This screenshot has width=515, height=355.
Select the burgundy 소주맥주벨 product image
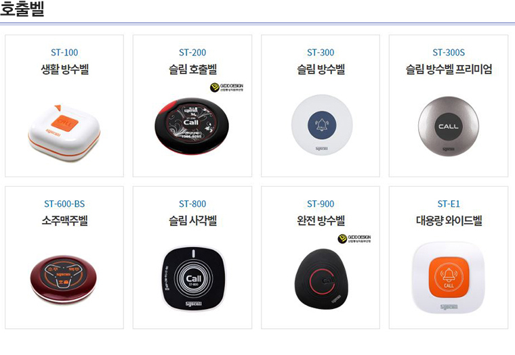[x=64, y=279]
